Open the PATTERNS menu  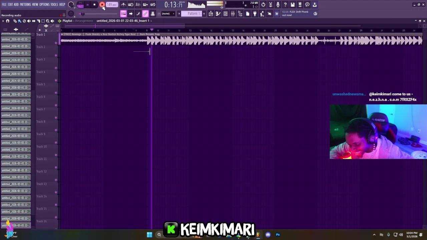pos(25,5)
